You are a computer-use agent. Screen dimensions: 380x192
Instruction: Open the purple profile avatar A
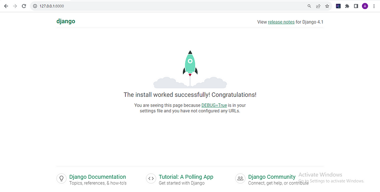[365, 6]
